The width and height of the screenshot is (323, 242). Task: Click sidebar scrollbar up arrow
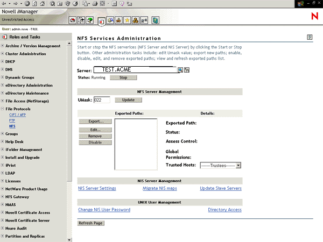pyautogui.click(x=69, y=43)
